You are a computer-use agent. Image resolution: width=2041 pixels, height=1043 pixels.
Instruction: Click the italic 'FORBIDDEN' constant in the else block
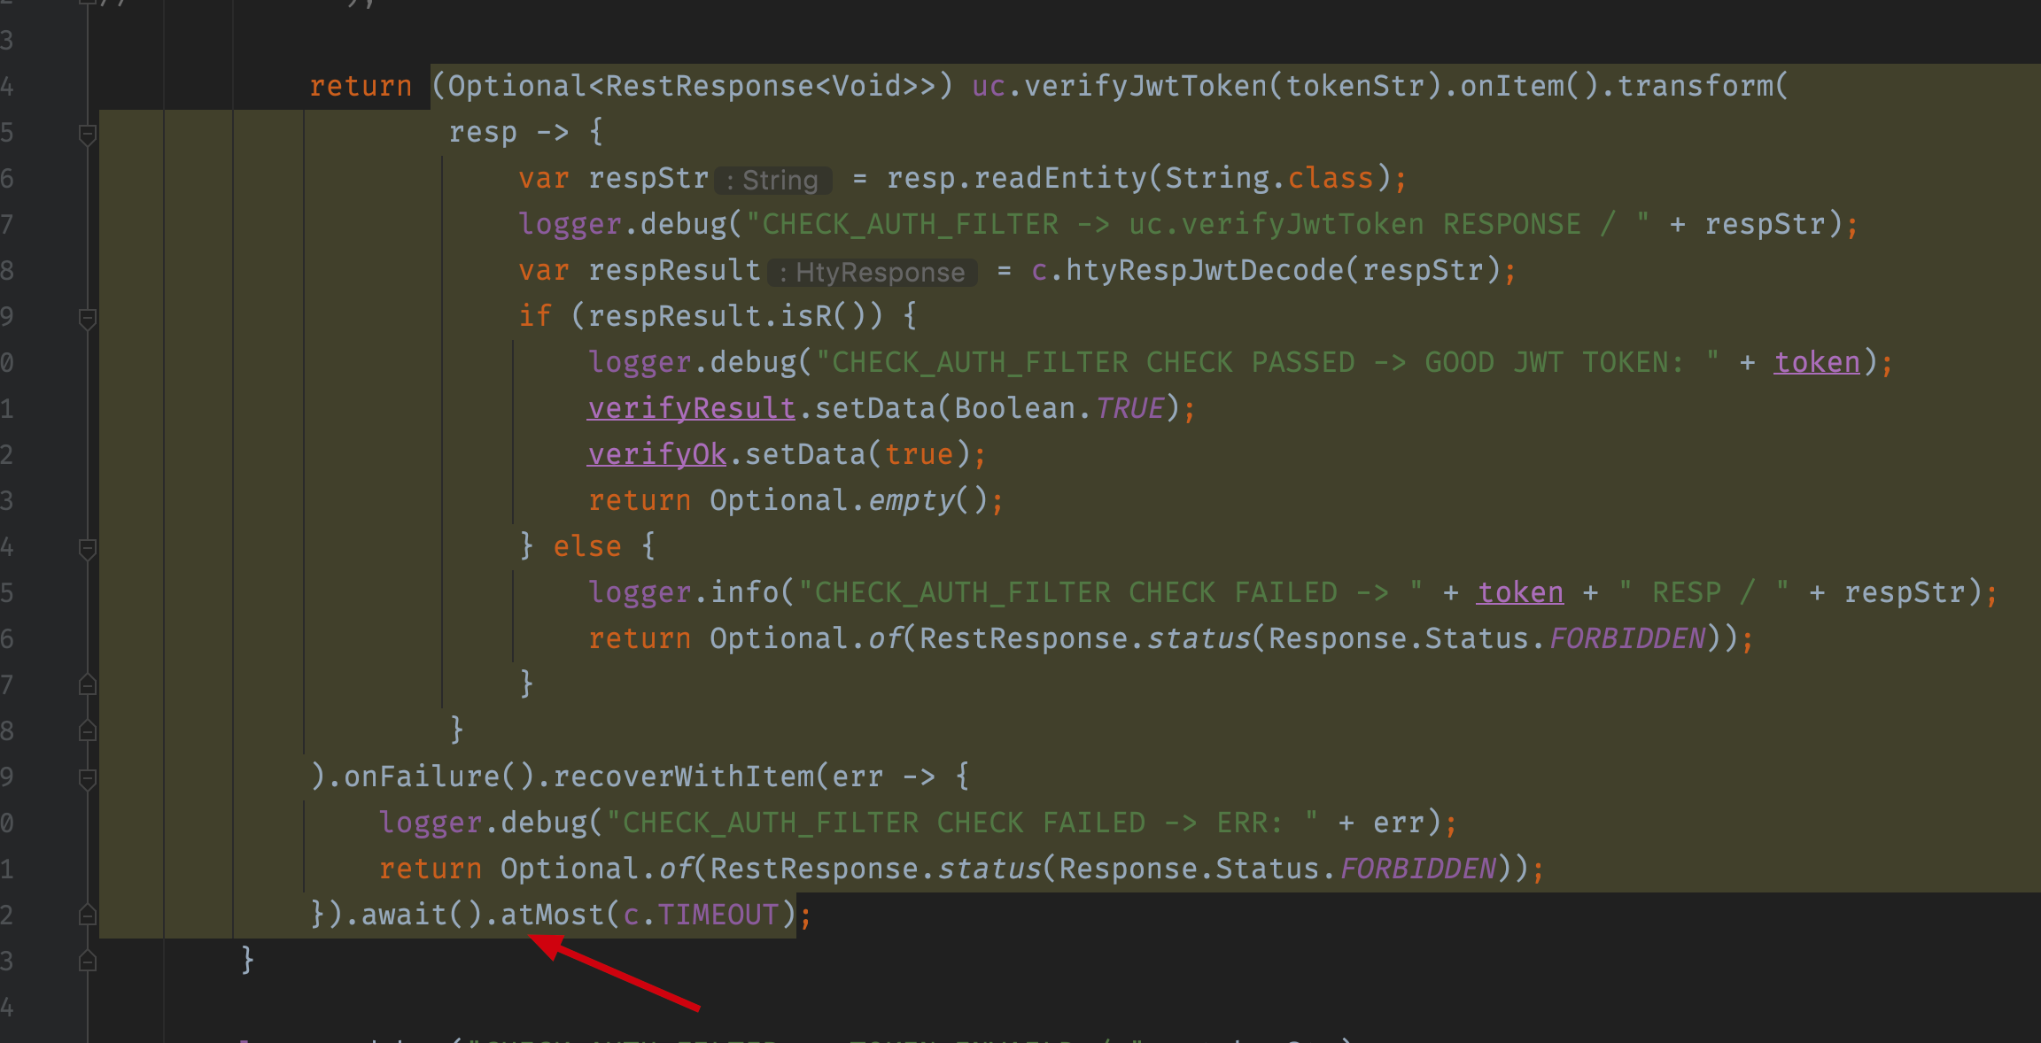pyautogui.click(x=1626, y=638)
